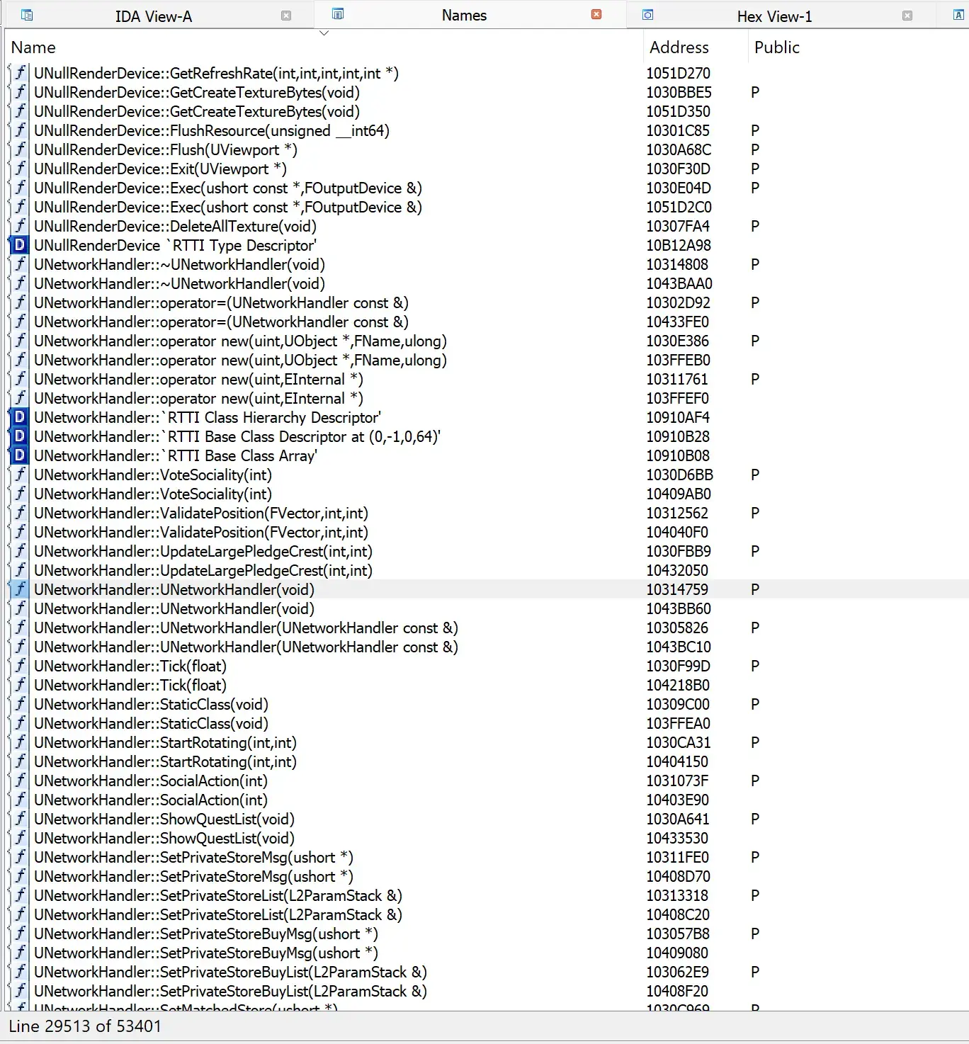Click data icon of RTTI Base Class Descriptor row
969x1044 pixels.
click(x=20, y=436)
